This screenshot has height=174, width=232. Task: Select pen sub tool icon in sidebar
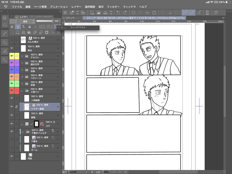click(5, 34)
